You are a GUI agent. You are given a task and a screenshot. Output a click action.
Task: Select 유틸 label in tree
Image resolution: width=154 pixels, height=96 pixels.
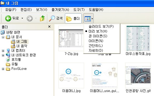pos(14,64)
